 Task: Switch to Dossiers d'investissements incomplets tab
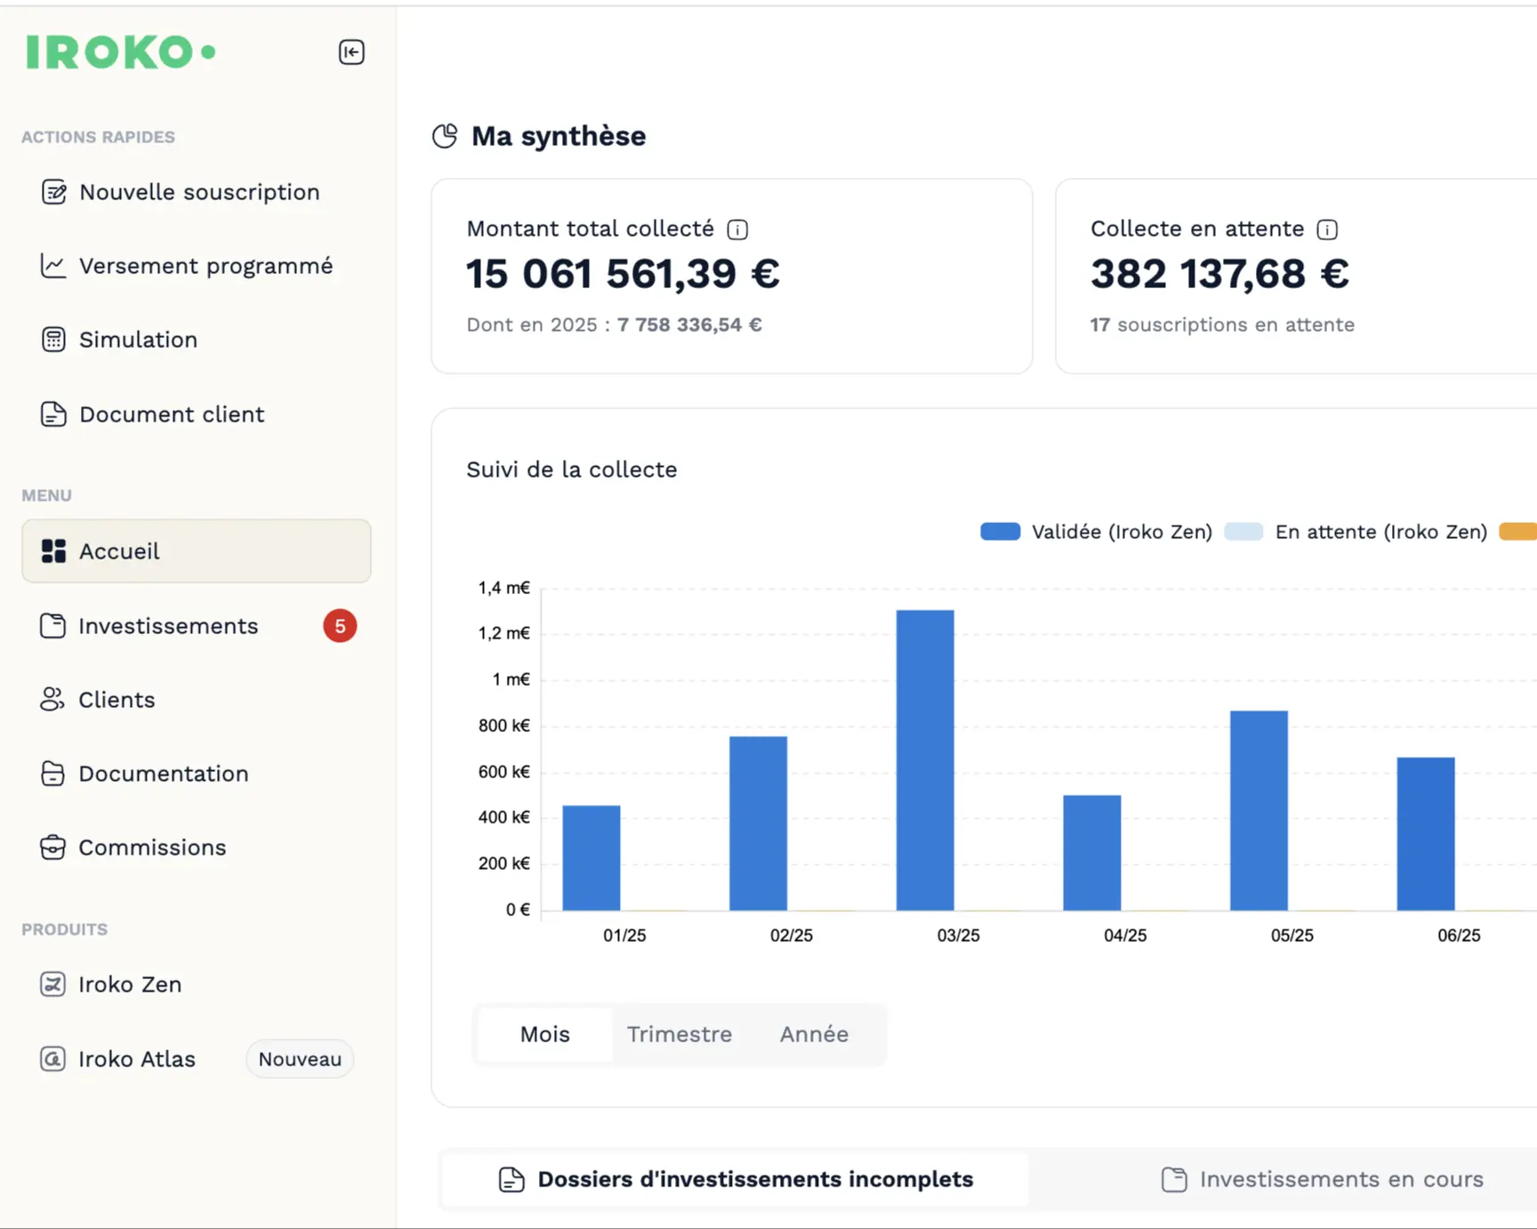pyautogui.click(x=736, y=1180)
